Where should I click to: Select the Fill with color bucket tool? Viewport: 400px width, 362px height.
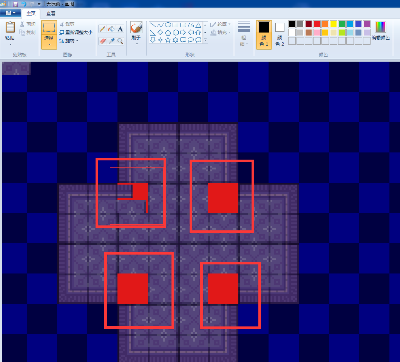pos(111,29)
